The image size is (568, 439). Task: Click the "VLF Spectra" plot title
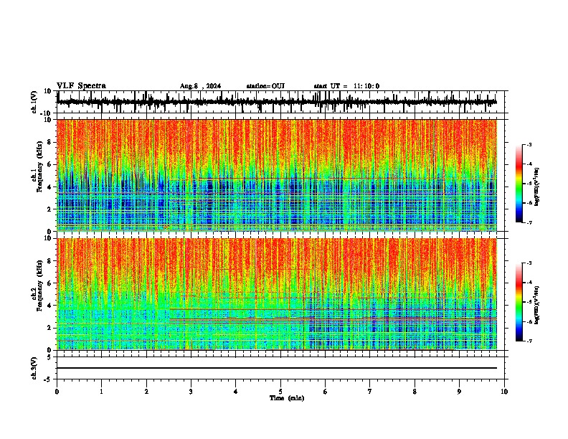click(x=81, y=86)
